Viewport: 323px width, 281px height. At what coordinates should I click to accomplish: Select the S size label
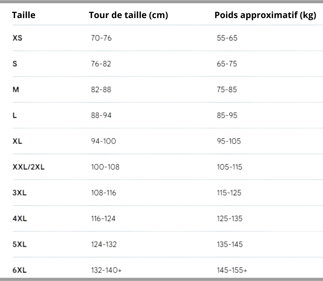(x=15, y=64)
